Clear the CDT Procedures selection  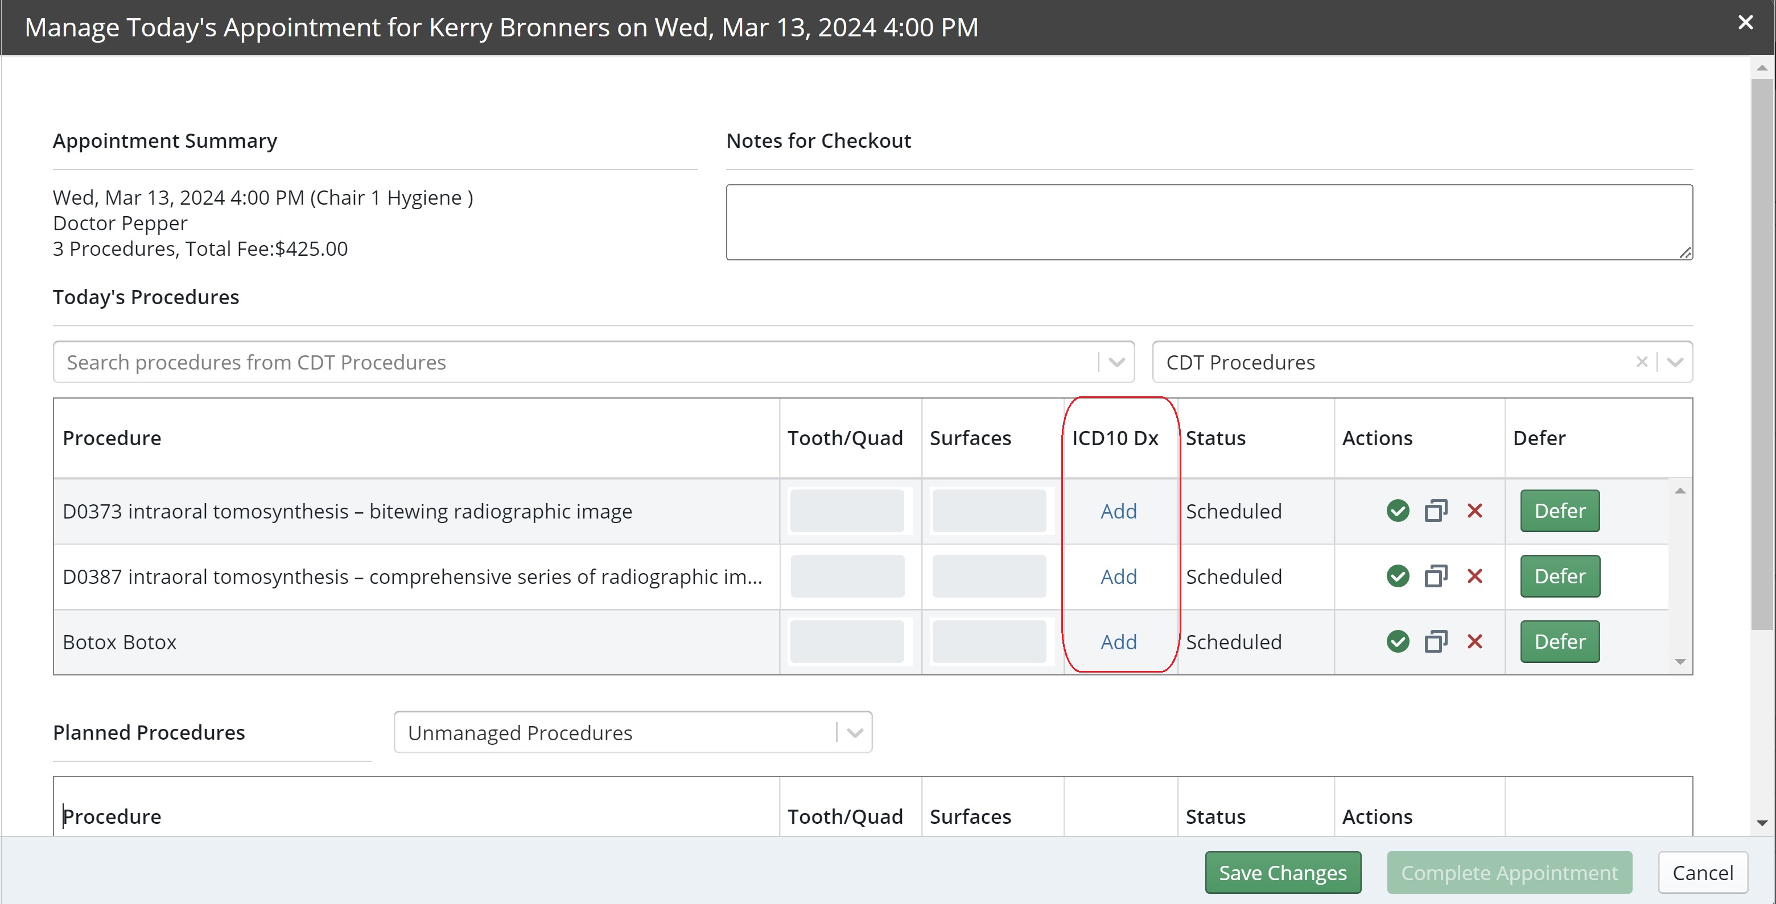pyautogui.click(x=1642, y=362)
